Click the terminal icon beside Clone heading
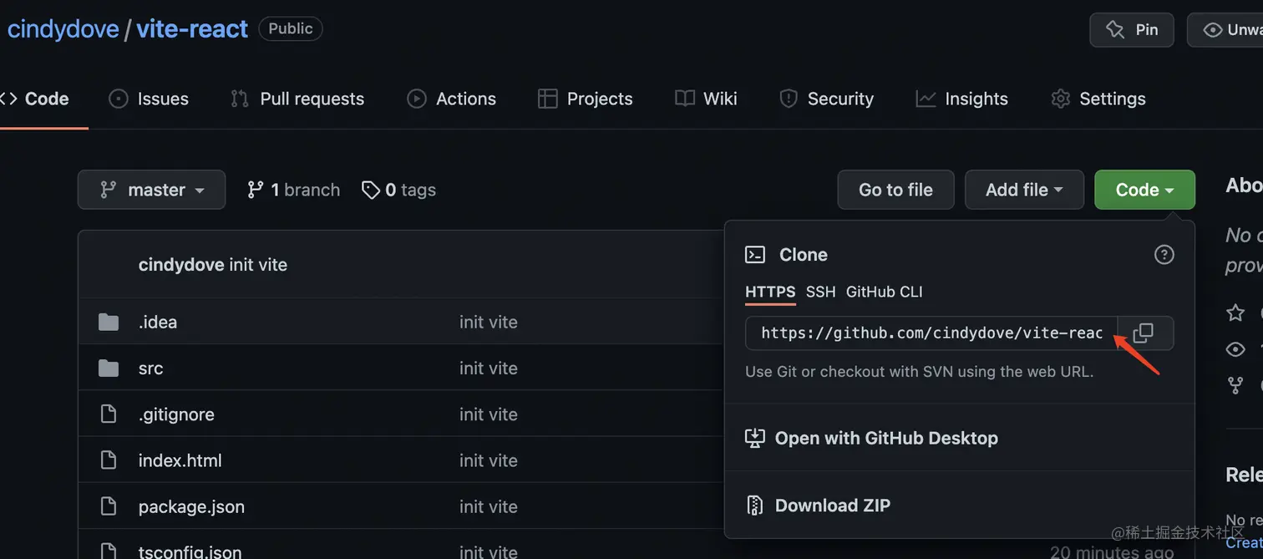Image resolution: width=1263 pixels, height=559 pixels. point(755,255)
